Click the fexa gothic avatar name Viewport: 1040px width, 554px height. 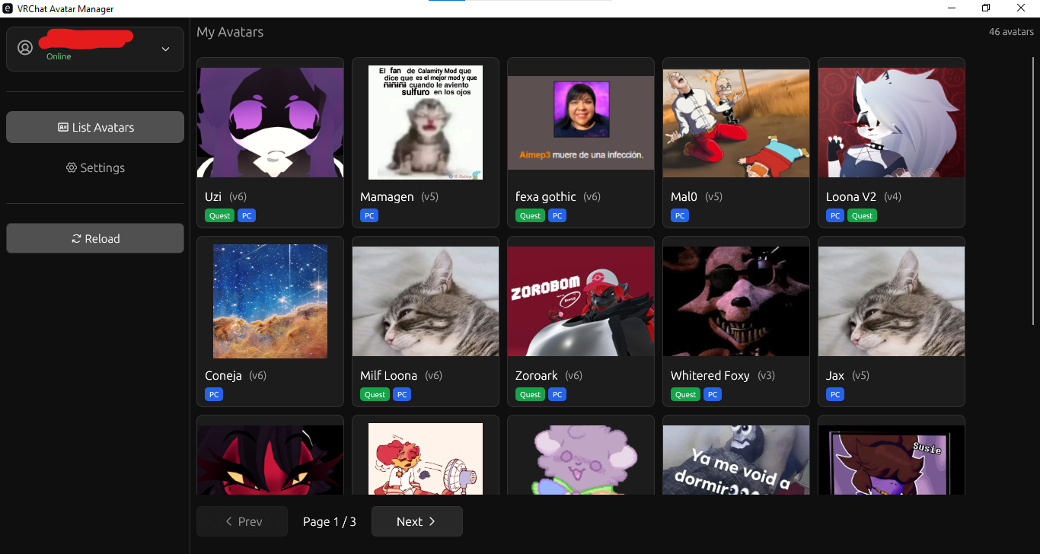[x=546, y=196]
